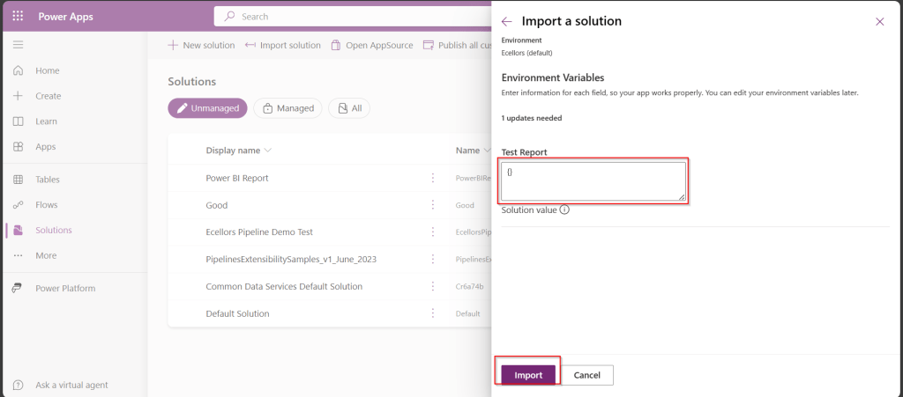This screenshot has width=903, height=397.
Task: Click the Import button
Action: click(528, 375)
